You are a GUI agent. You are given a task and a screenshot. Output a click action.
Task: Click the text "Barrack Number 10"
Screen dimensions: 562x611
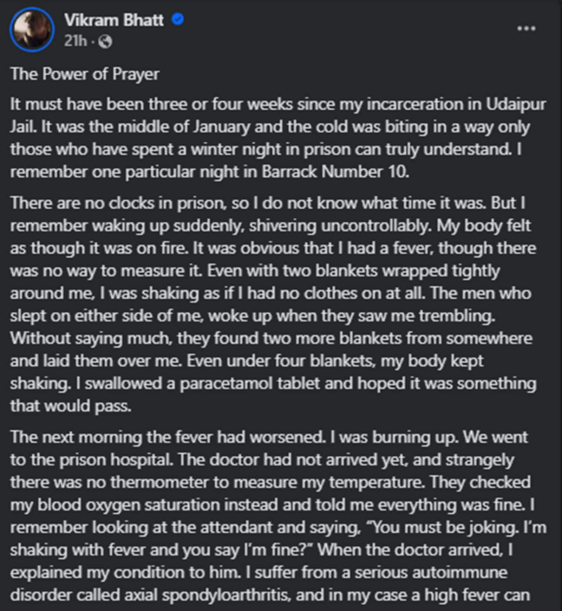335,172
